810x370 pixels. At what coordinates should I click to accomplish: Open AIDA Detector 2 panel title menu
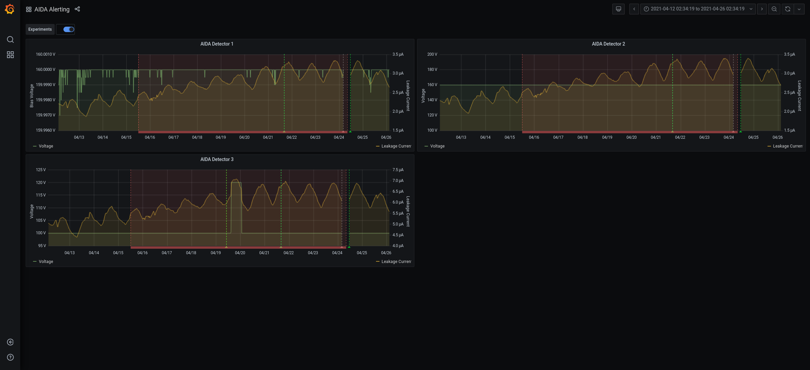(608, 44)
